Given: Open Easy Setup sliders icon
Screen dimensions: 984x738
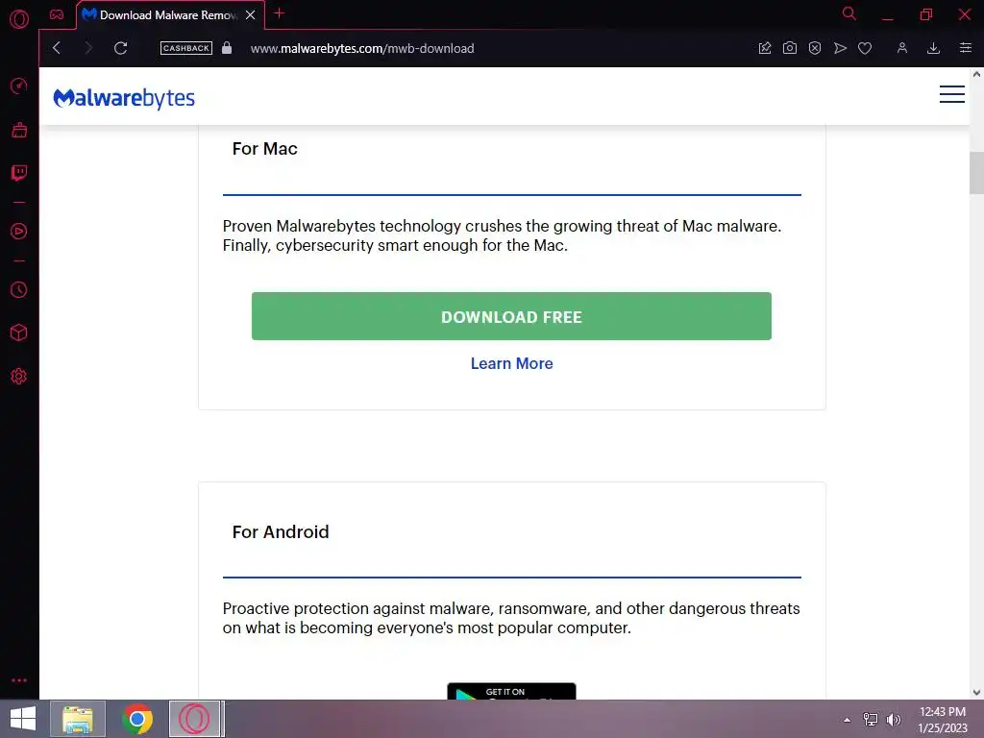Looking at the screenshot, I should point(965,48).
